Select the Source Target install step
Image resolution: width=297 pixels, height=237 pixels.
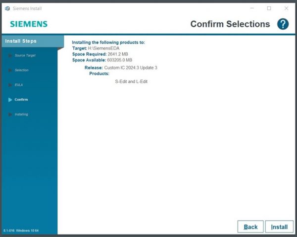tap(25, 56)
